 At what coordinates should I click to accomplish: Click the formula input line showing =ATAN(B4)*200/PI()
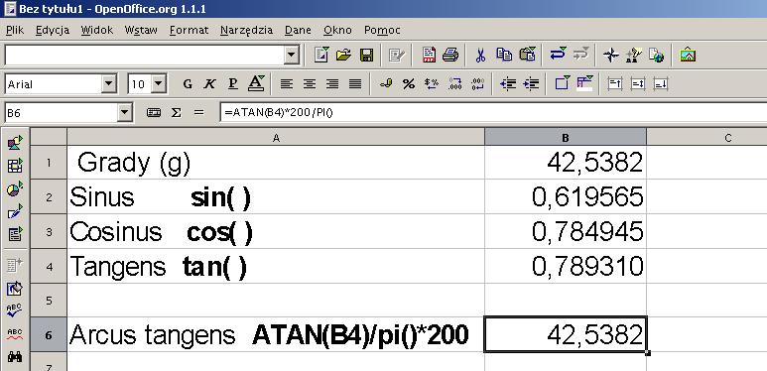[493, 113]
